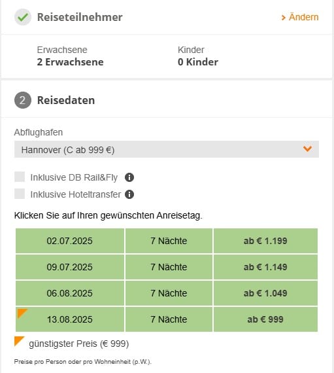The height and width of the screenshot is (373, 334).
Task: Open info icon for DB Rail&Fly
Action: point(129,177)
